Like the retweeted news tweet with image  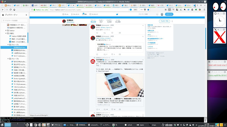pos(112,109)
